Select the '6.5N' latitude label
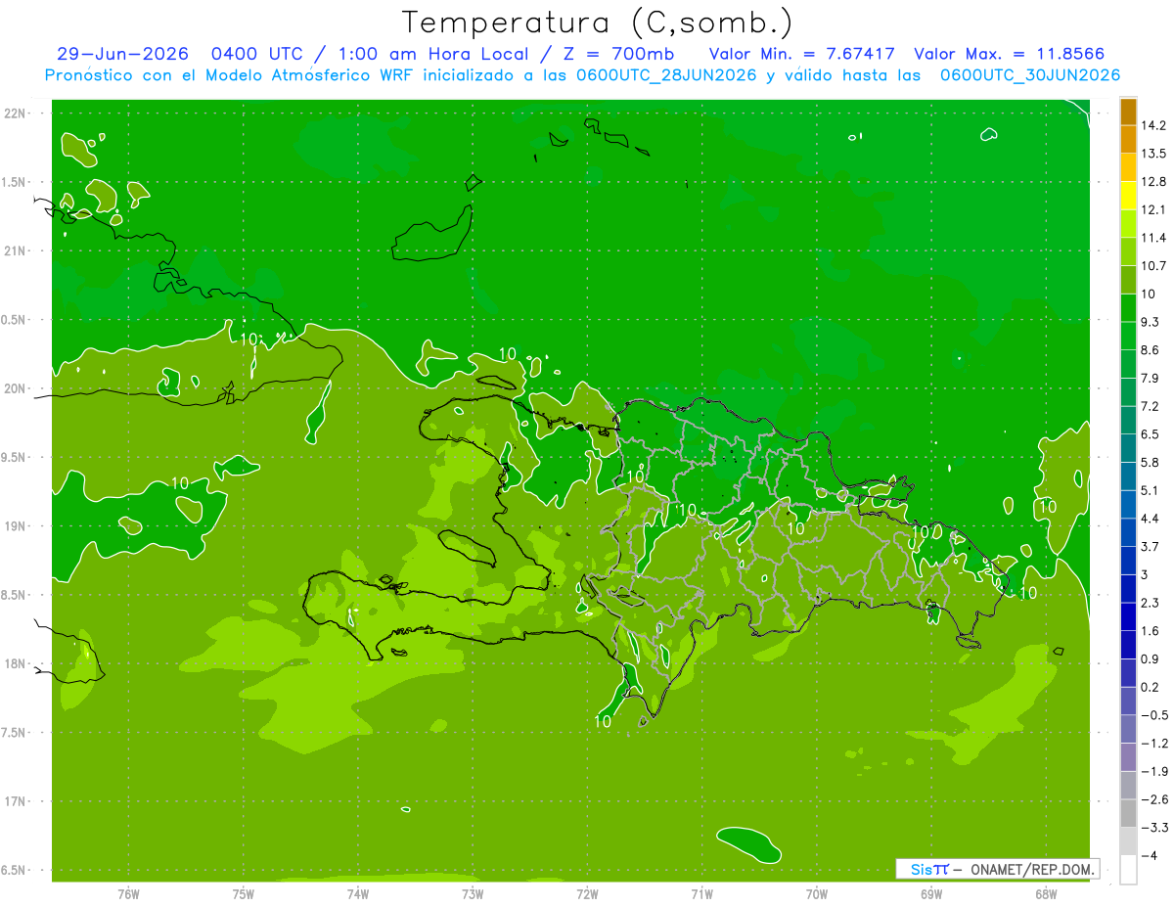 (15, 870)
